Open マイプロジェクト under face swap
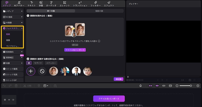The height and width of the screenshot is (107, 202). tap(13, 46)
